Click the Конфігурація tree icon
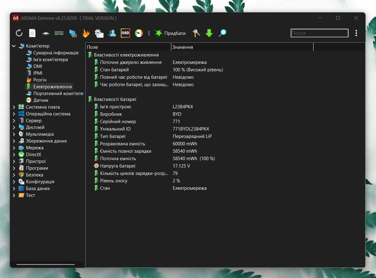Viewport: 376px width, 278px height. tap(21, 181)
